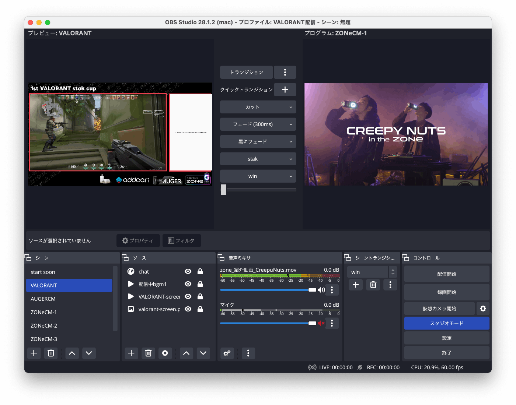Click the マイク volume slider
Viewport: 516px width, 405px height.
pos(268,323)
